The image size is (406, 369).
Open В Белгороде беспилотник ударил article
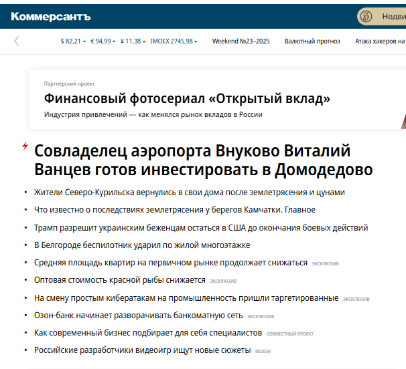click(x=142, y=245)
